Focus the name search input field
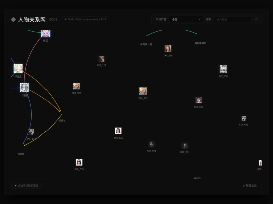This screenshot has width=273, height=204. [233, 19]
